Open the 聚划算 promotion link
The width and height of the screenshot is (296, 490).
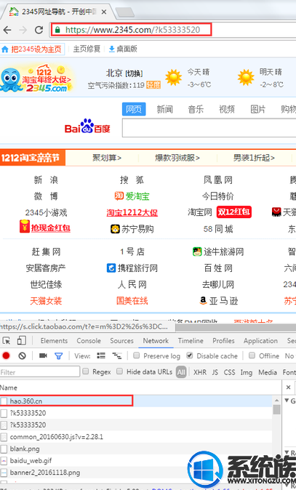pos(107,158)
